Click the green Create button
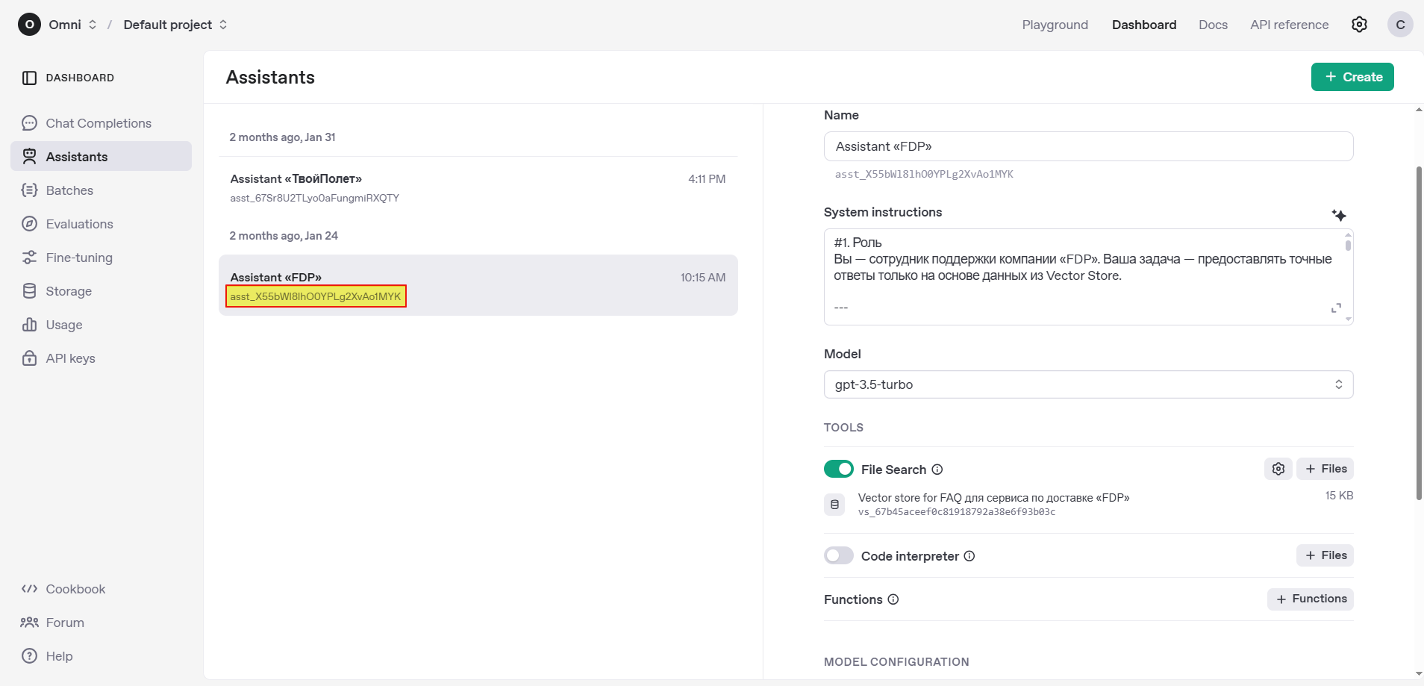 (1352, 77)
